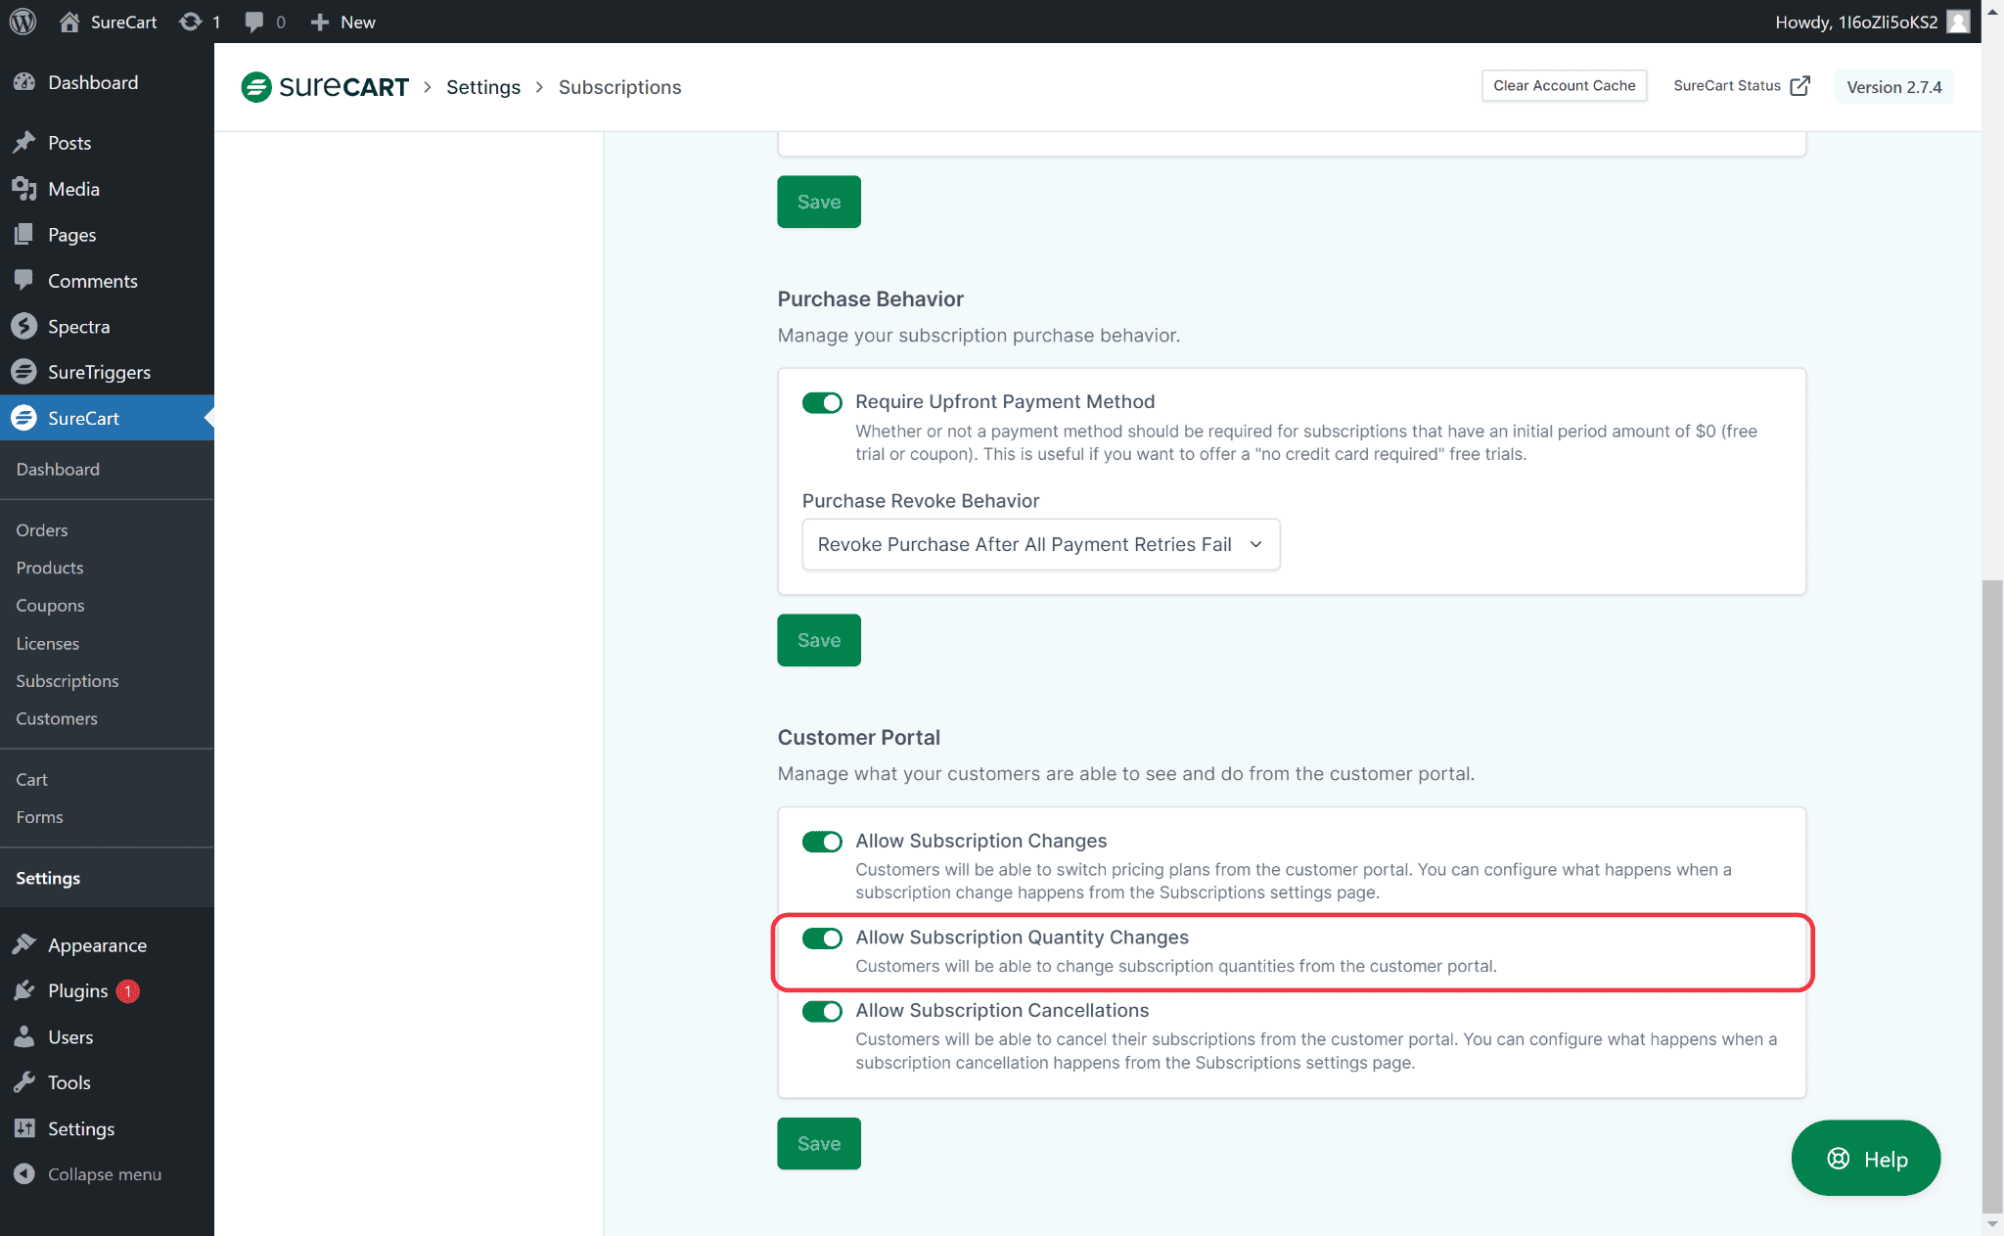Open Purchase Revoke Behavior dropdown
Viewport: 2004px width, 1236px height.
coord(1040,544)
